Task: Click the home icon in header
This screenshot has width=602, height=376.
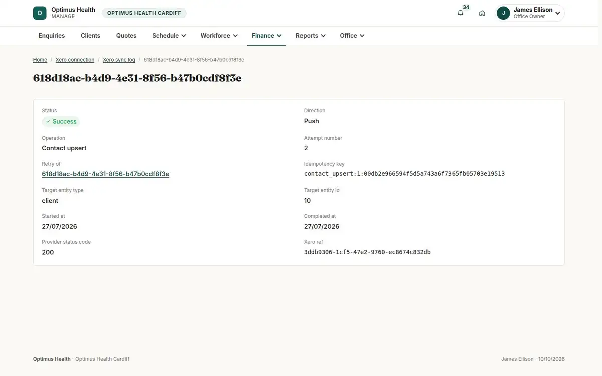Action: [x=482, y=13]
